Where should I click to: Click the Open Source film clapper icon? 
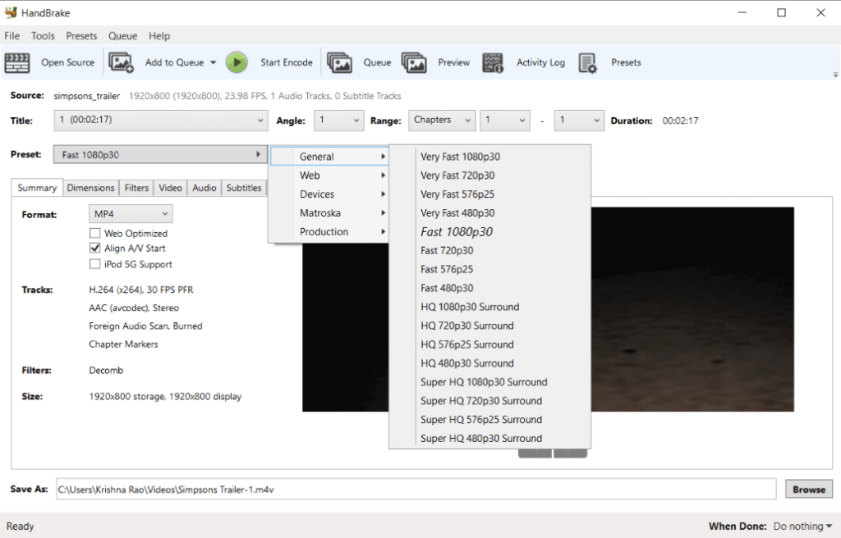17,63
